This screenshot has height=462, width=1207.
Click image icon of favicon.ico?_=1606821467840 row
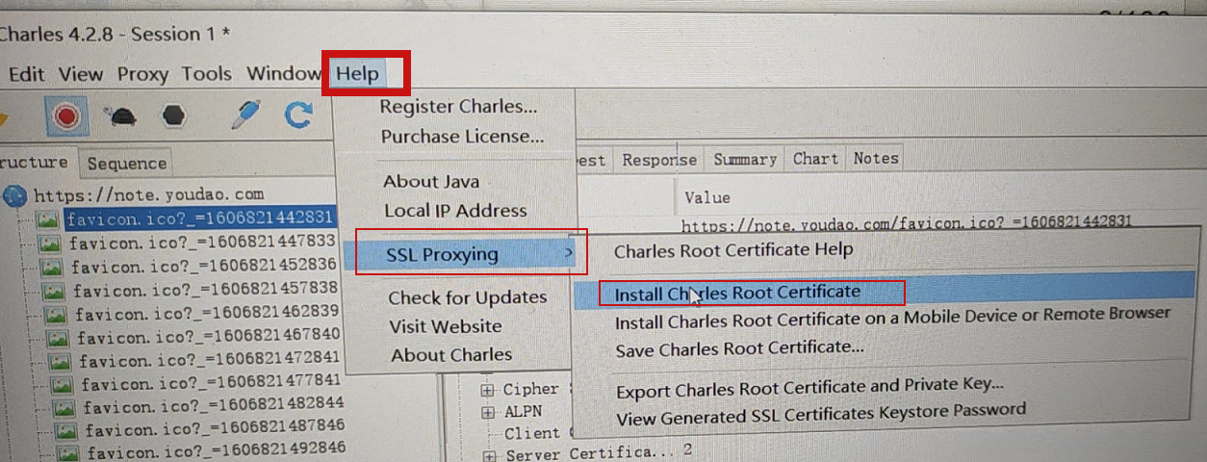pyautogui.click(x=59, y=338)
